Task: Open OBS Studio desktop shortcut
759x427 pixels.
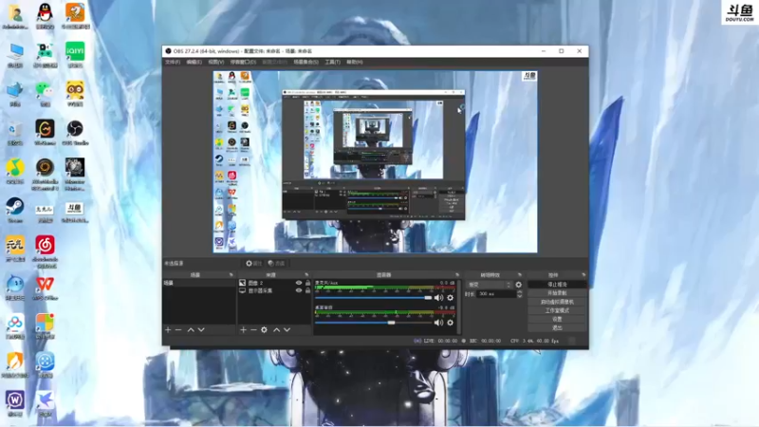Action: tap(75, 133)
